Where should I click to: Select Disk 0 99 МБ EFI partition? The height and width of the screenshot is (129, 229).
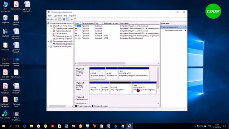pyautogui.click(x=112, y=73)
